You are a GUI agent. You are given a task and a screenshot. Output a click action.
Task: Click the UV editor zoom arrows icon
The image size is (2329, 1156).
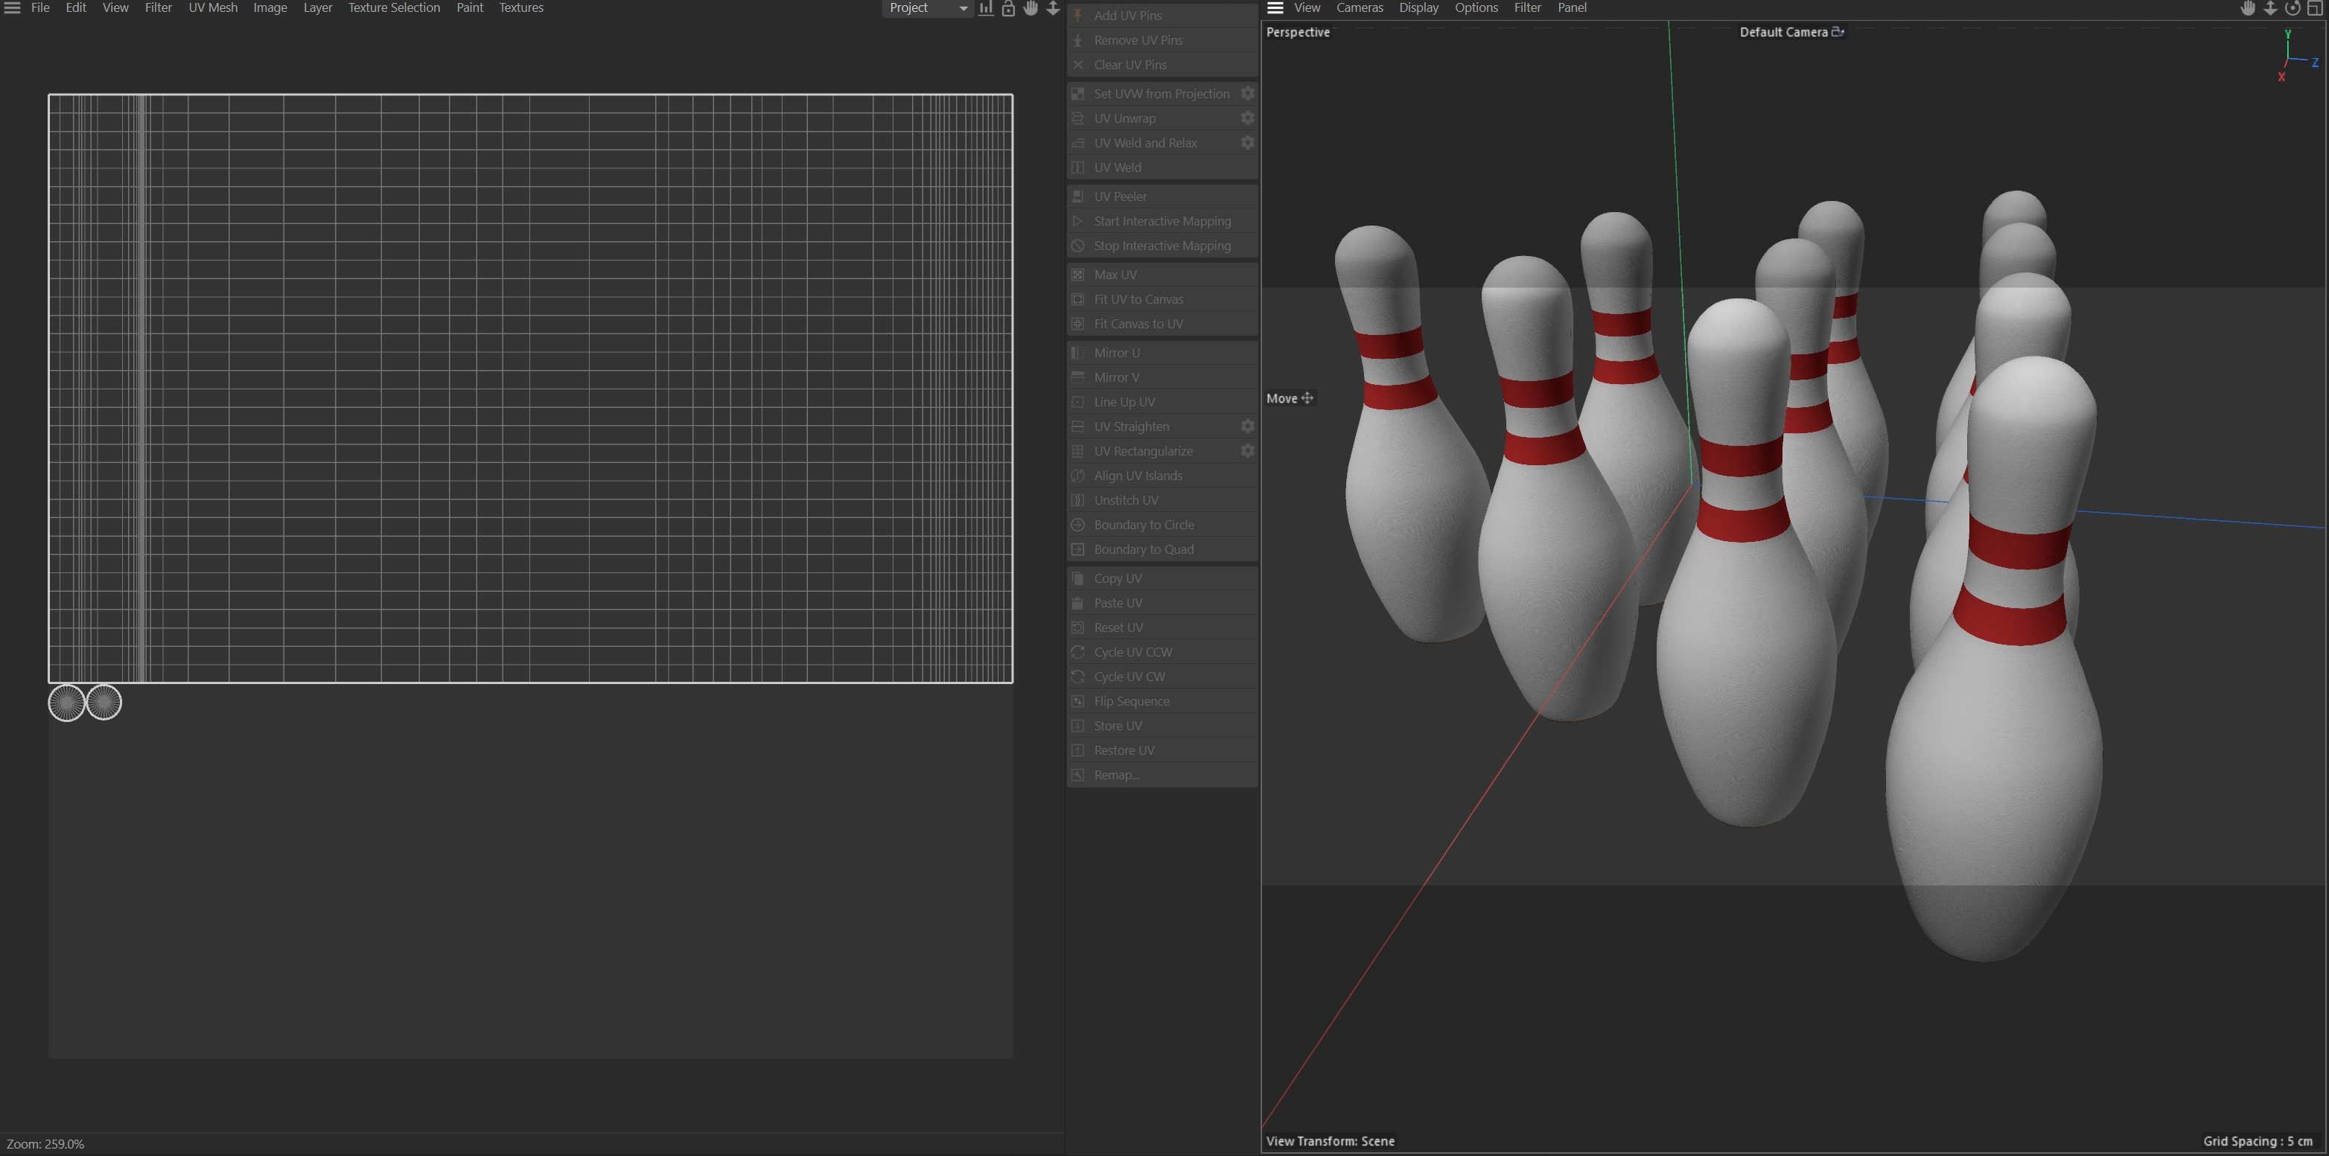[x=1054, y=8]
